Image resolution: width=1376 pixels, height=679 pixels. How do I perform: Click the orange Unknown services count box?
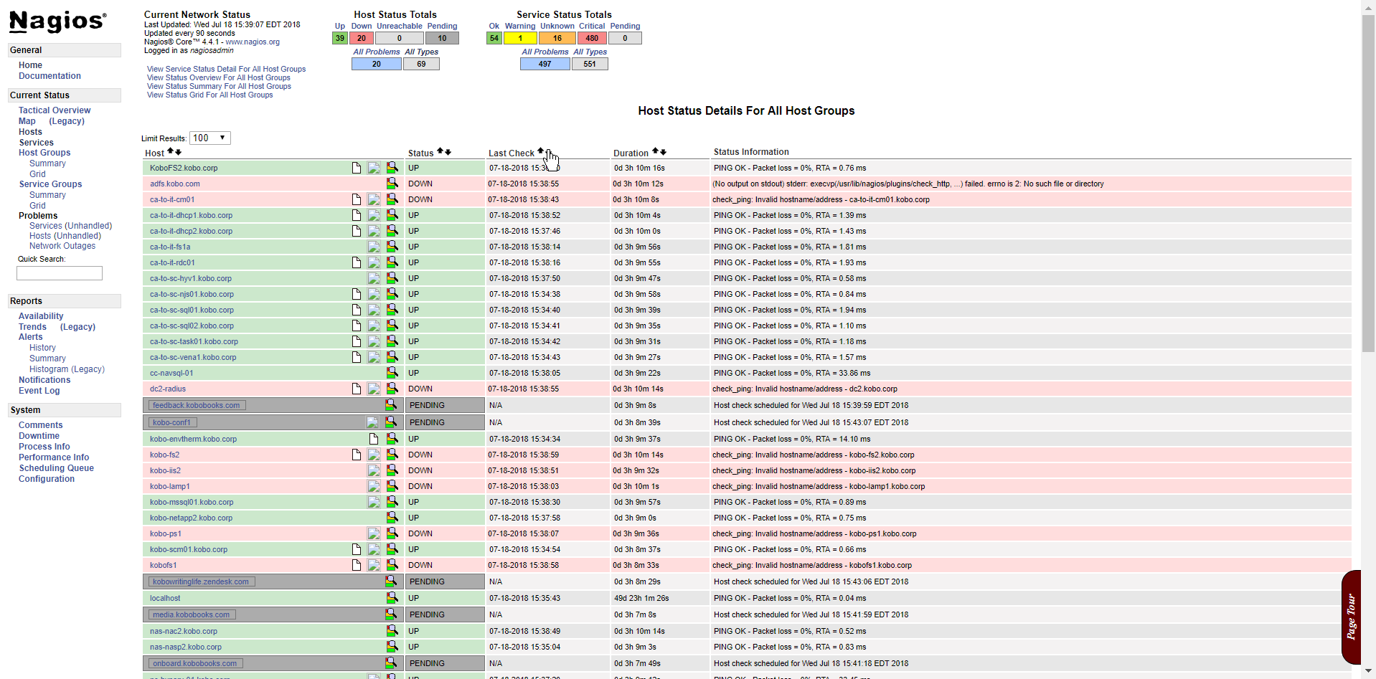click(x=557, y=39)
